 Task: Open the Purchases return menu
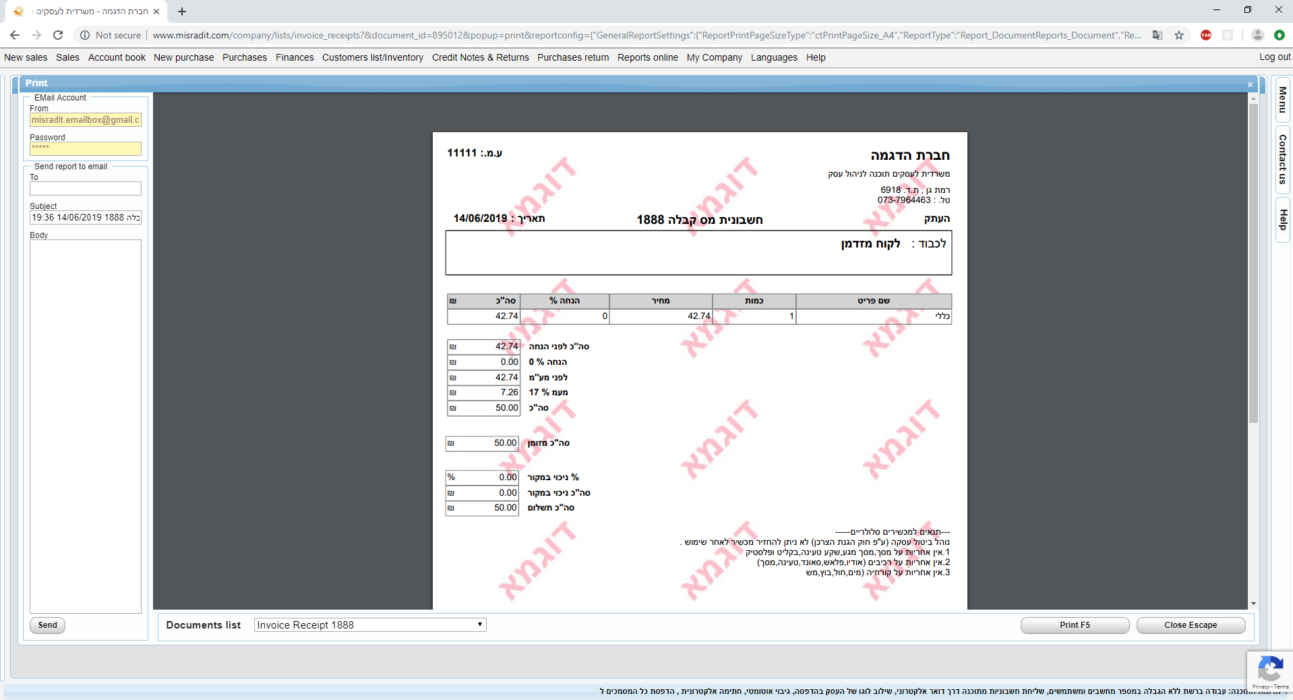coord(573,57)
